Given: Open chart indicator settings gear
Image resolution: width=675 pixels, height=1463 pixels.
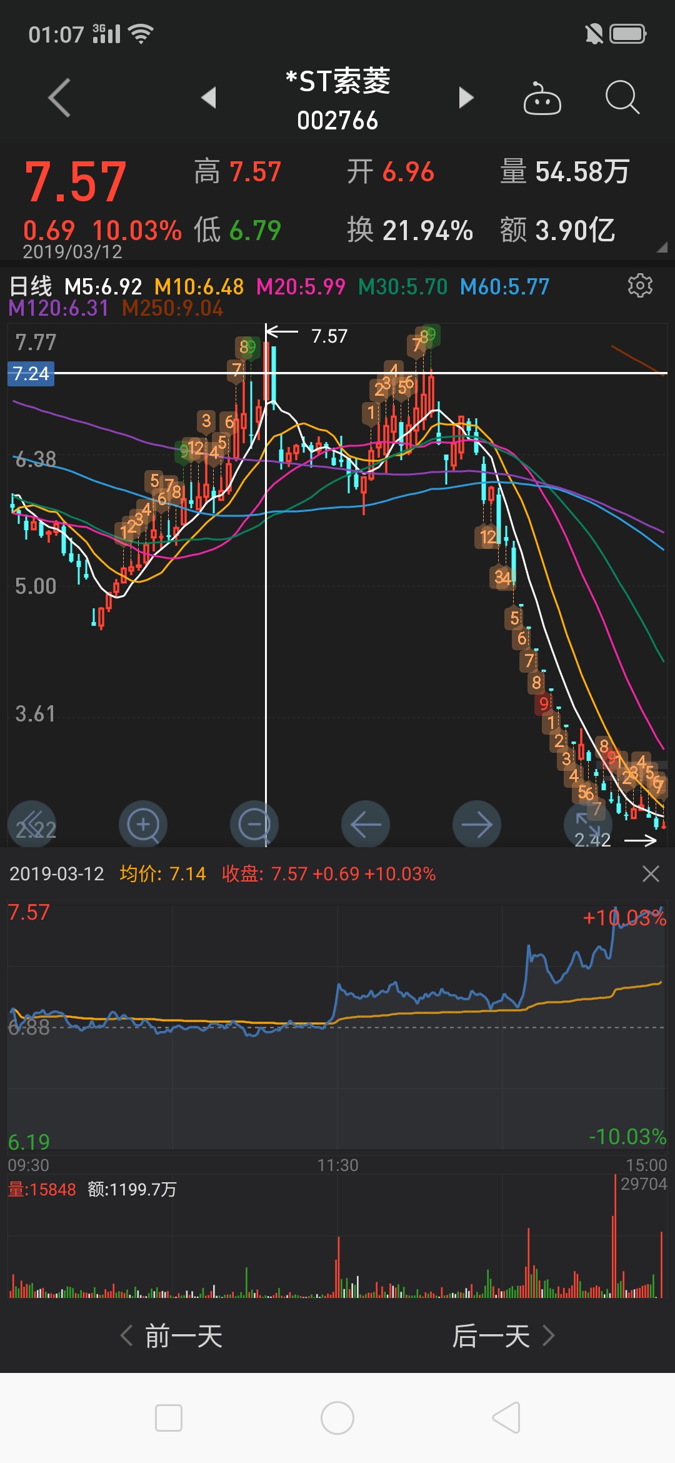Looking at the screenshot, I should (639, 285).
